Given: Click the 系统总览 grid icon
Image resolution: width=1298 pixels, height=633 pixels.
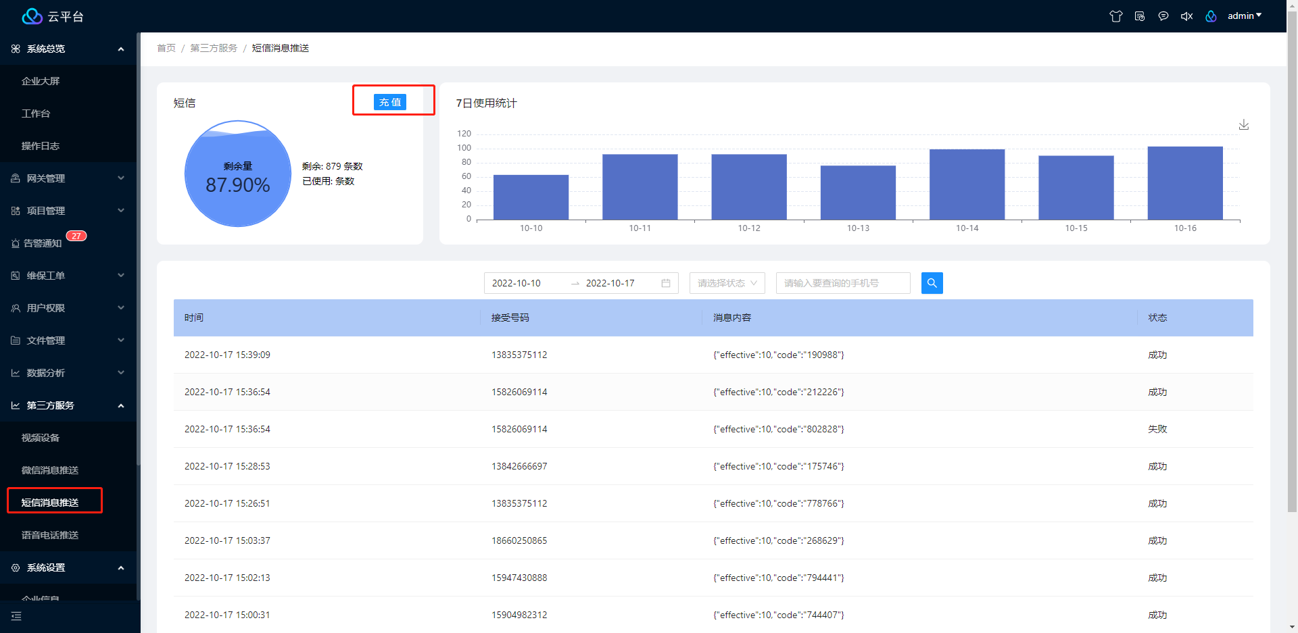Looking at the screenshot, I should (x=16, y=49).
